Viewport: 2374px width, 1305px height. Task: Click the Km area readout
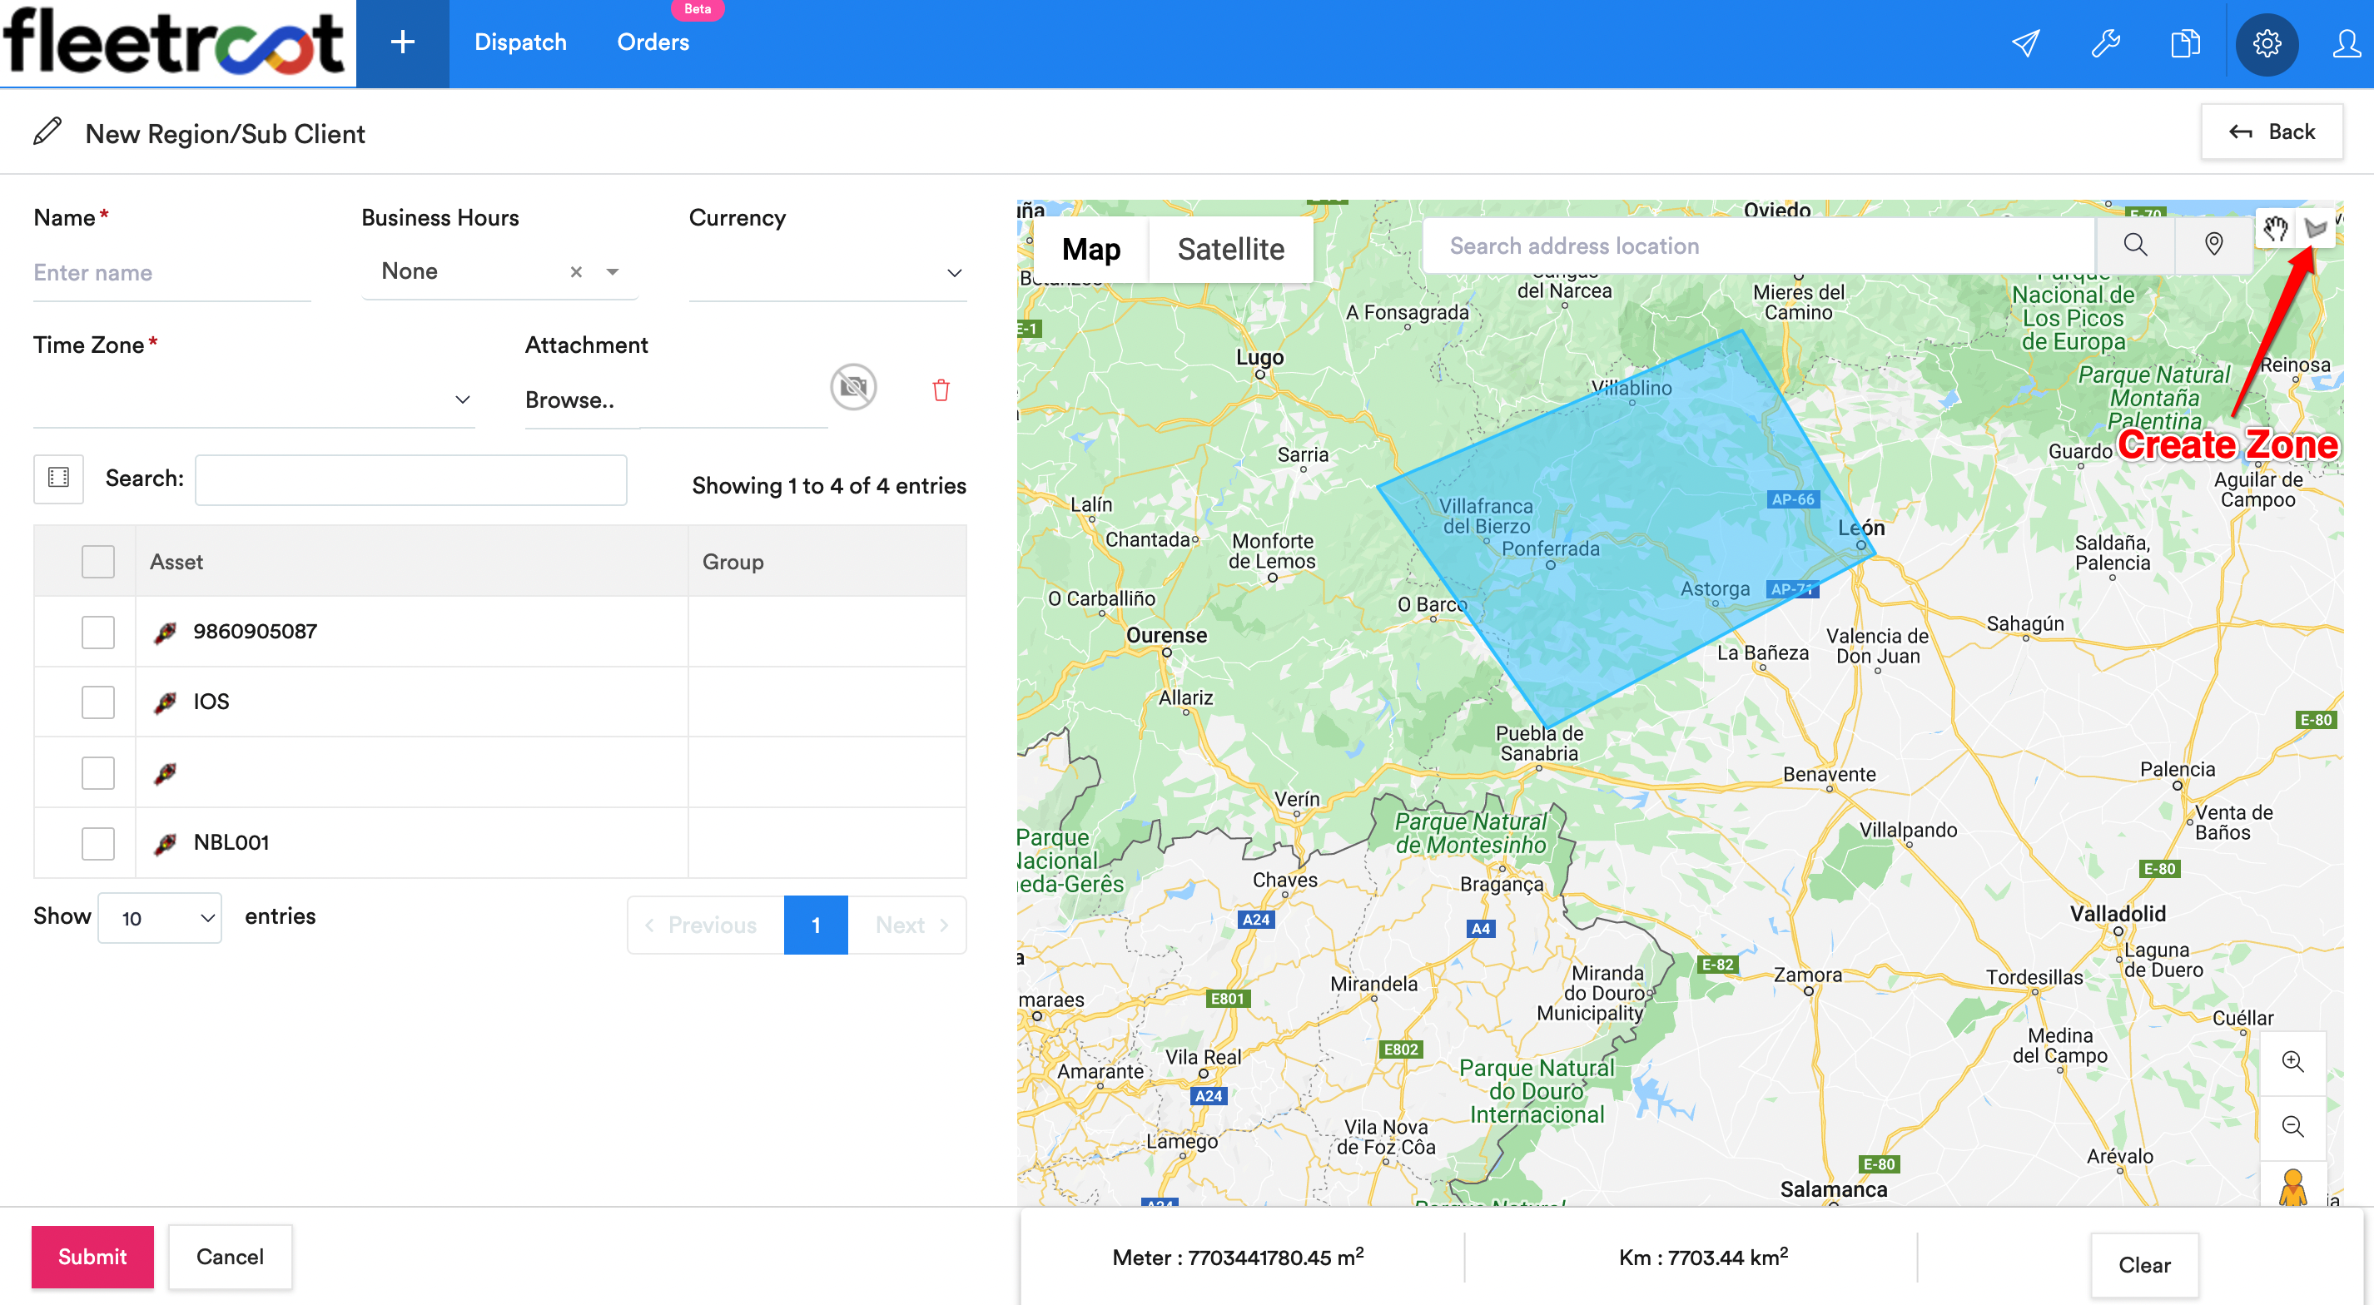[1703, 1257]
